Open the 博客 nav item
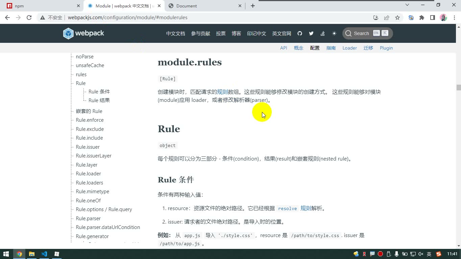Screen dimensions: 461x259 click(236, 33)
